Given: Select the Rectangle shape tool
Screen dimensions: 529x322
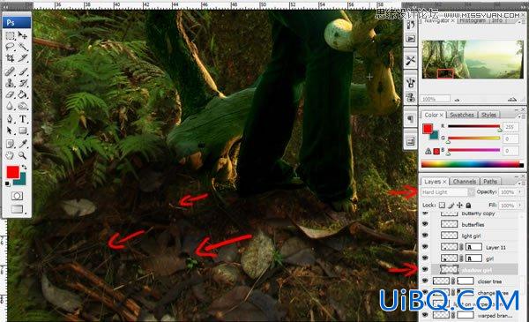Looking at the screenshot, I should [23, 131].
